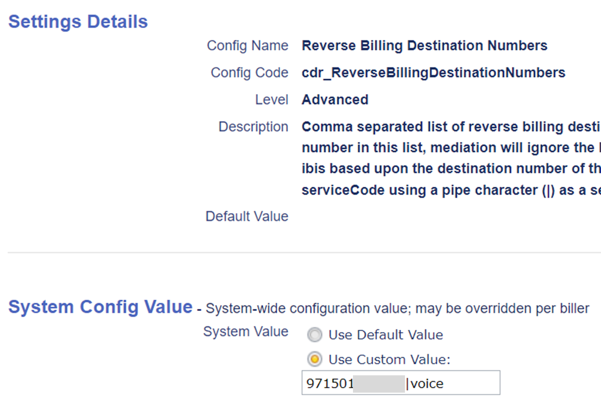Click the Use Default Value label text

(386, 335)
